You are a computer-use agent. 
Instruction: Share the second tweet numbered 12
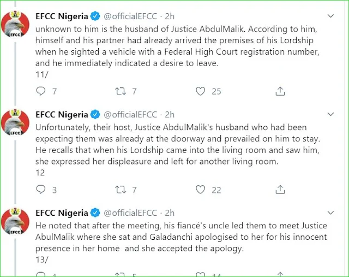coord(280,190)
